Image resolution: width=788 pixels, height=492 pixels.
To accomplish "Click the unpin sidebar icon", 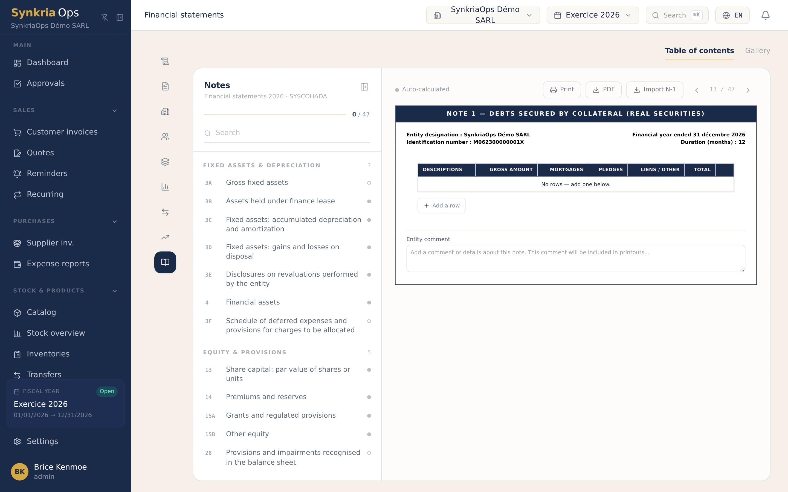I will pos(105,17).
